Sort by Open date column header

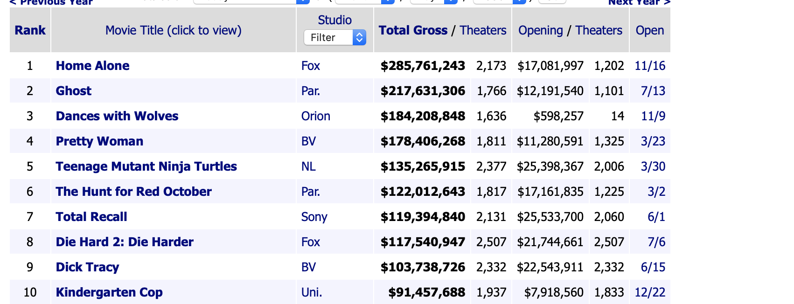(x=649, y=30)
